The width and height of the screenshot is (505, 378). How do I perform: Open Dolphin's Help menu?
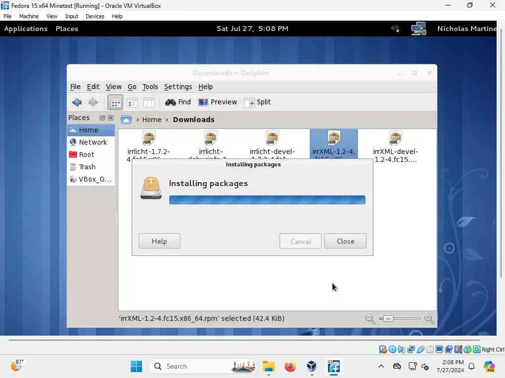206,87
